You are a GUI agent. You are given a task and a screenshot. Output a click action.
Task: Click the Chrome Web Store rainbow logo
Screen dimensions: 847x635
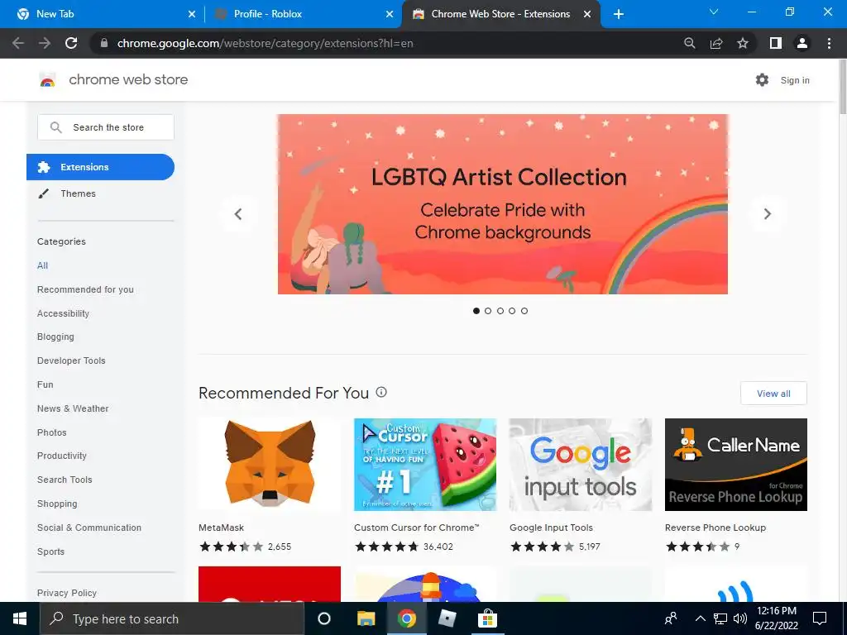tap(47, 80)
